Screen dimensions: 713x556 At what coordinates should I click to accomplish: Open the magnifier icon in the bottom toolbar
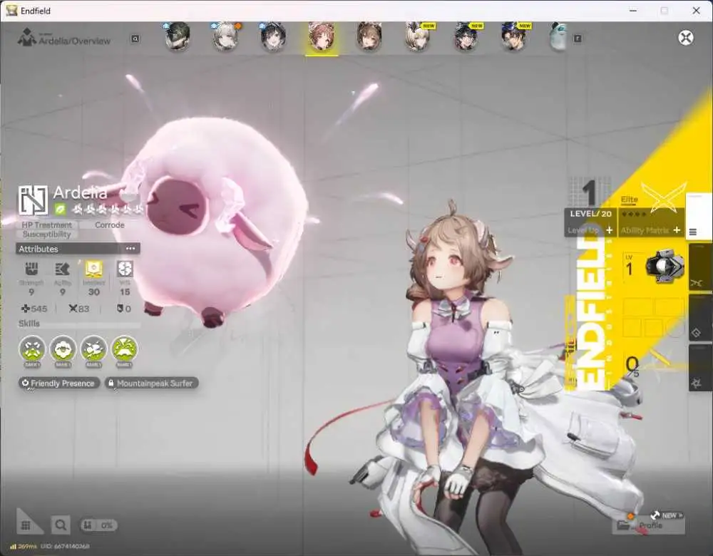(61, 525)
